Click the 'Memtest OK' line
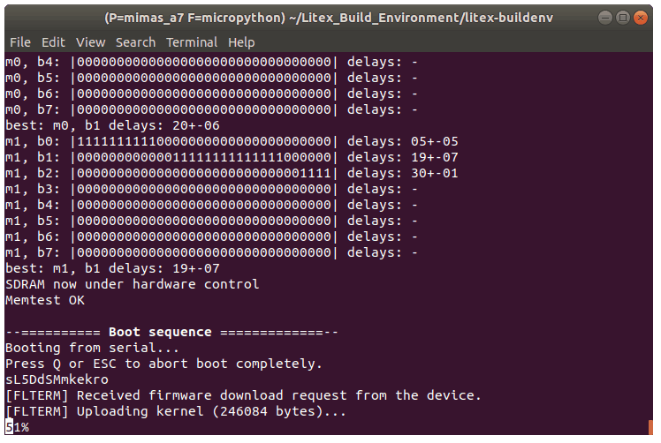 (46, 300)
